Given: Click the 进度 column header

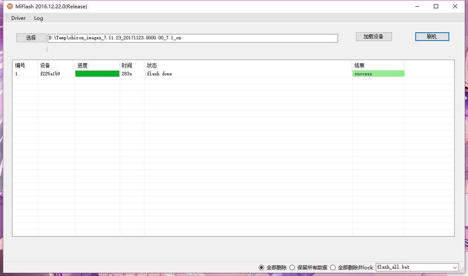Looking at the screenshot, I should (83, 65).
